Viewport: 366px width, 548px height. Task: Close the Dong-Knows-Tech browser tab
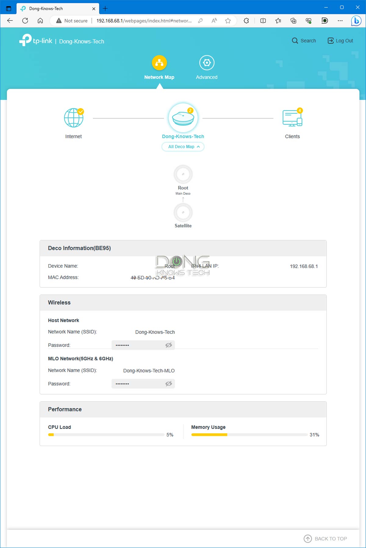pos(94,9)
